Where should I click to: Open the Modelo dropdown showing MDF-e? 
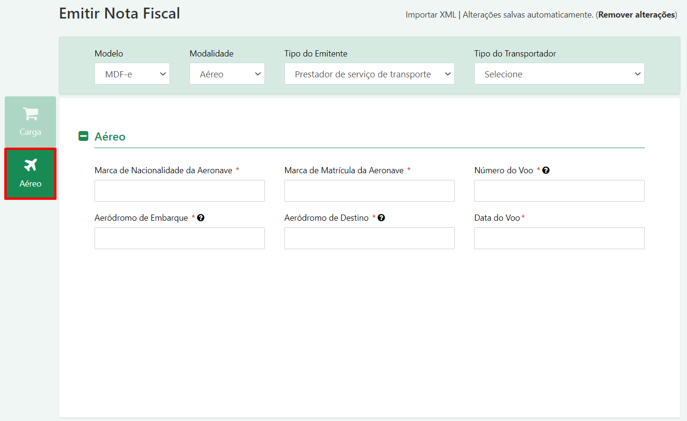(132, 74)
